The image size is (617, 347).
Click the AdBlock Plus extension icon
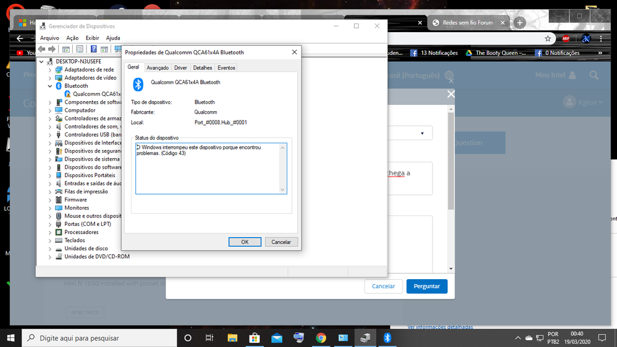[x=566, y=38]
